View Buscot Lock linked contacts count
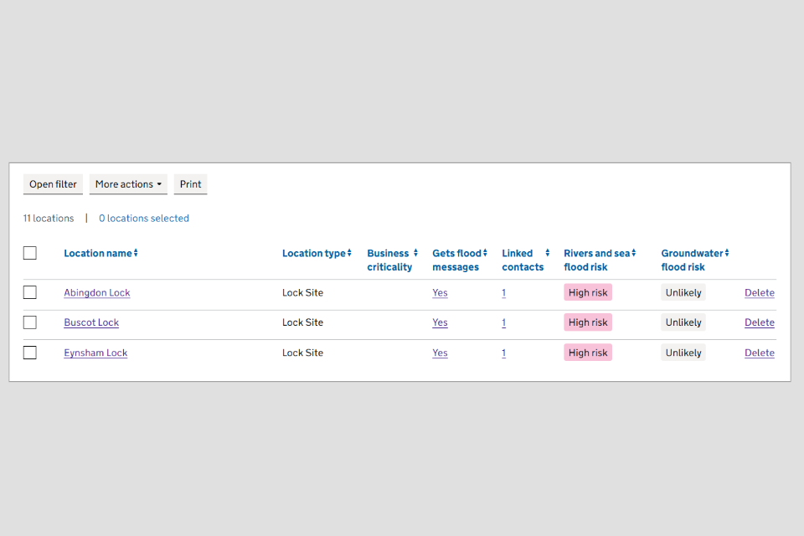 click(503, 322)
